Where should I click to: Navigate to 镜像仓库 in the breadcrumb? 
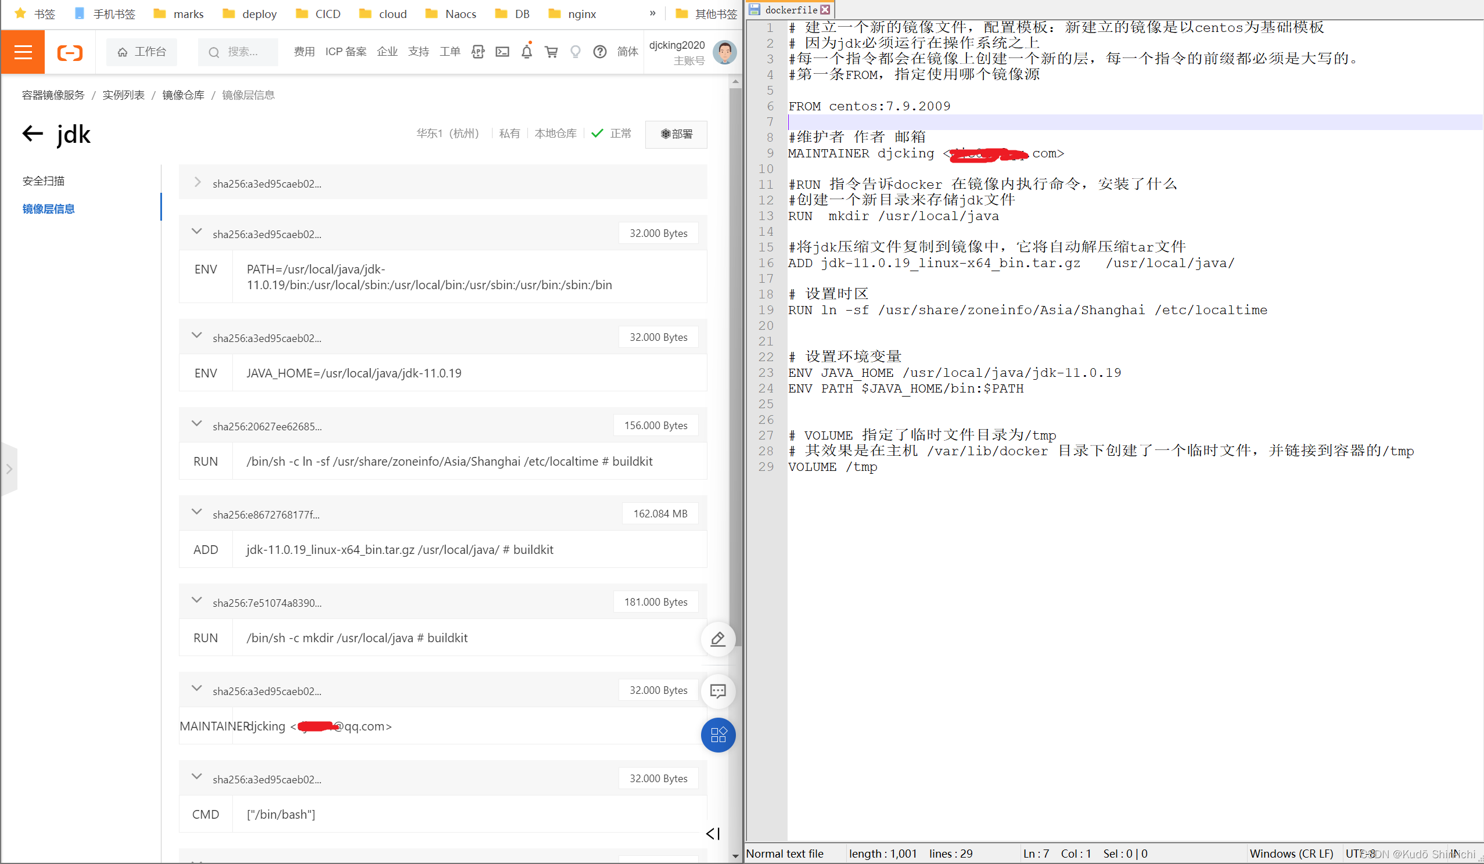tap(183, 95)
